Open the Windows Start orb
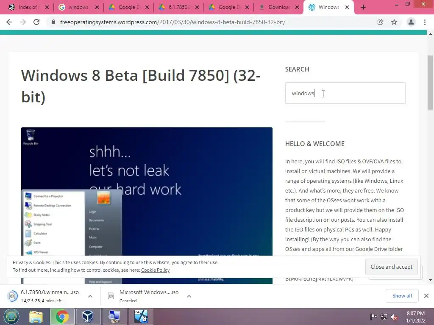This screenshot has width=434, height=325. tap(11, 317)
